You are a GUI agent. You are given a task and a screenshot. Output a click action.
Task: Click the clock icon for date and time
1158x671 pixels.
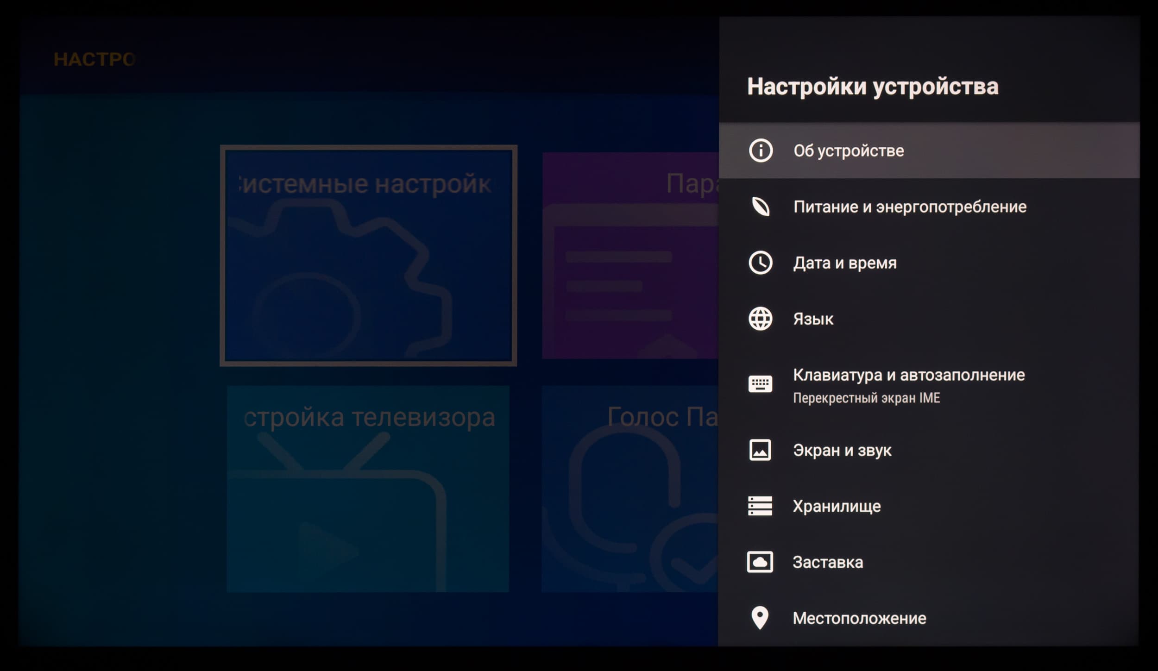coord(760,263)
